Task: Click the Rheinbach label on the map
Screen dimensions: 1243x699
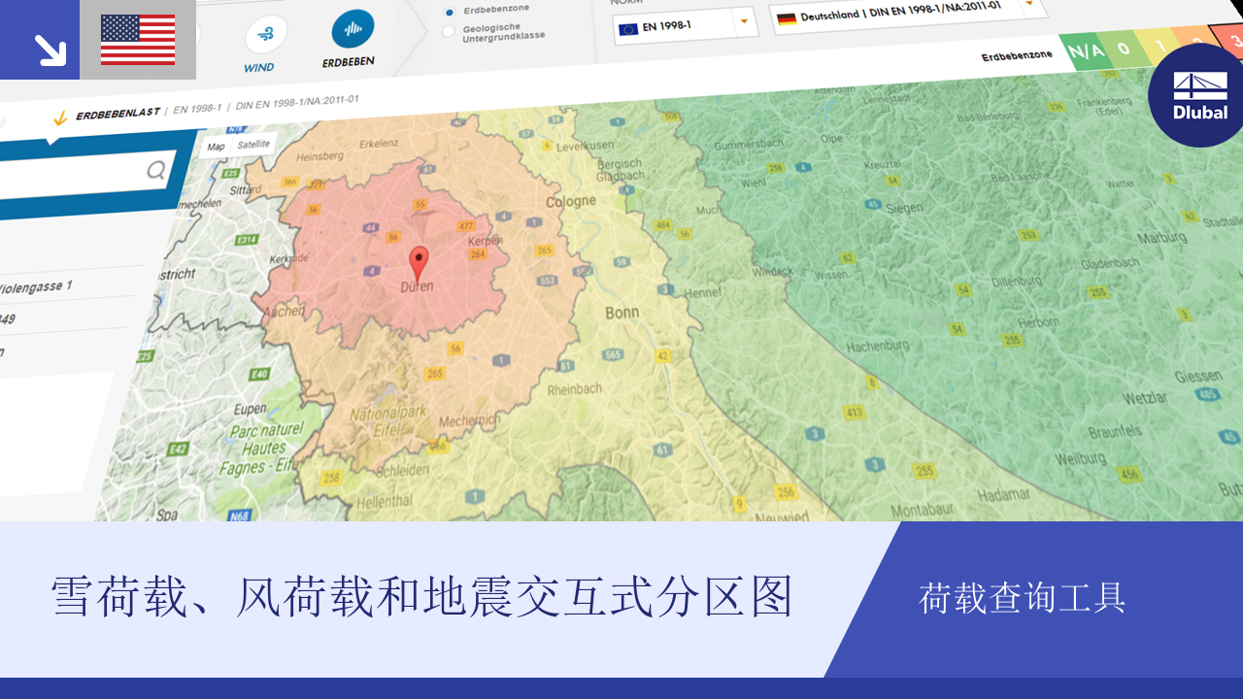Action: tap(575, 390)
